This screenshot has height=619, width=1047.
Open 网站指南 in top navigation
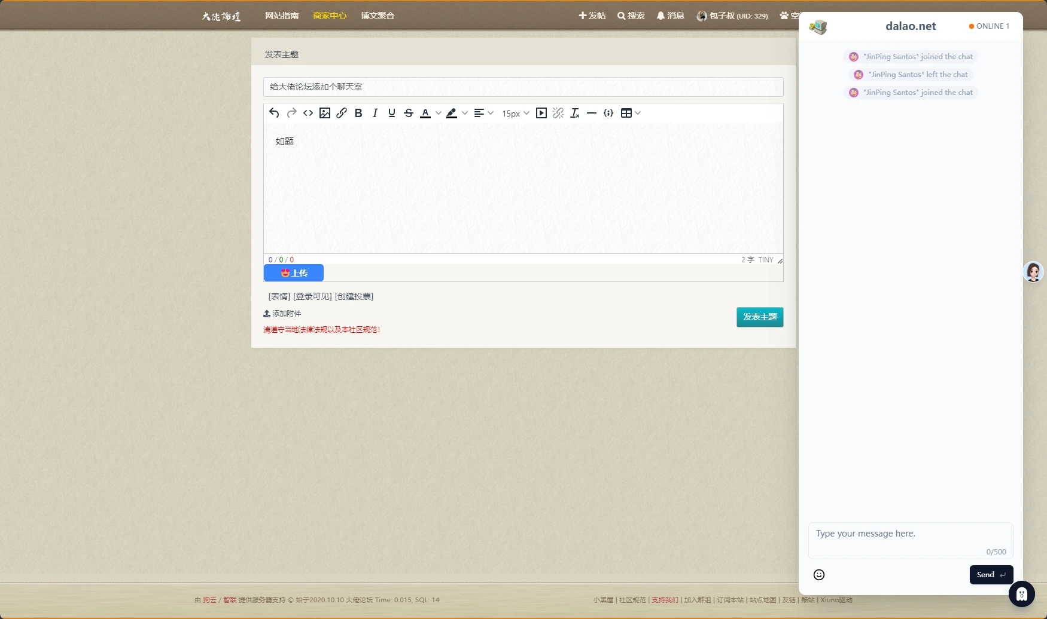point(282,16)
